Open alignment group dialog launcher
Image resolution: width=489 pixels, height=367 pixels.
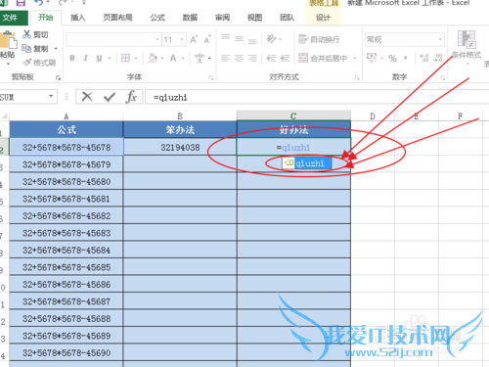(x=357, y=77)
